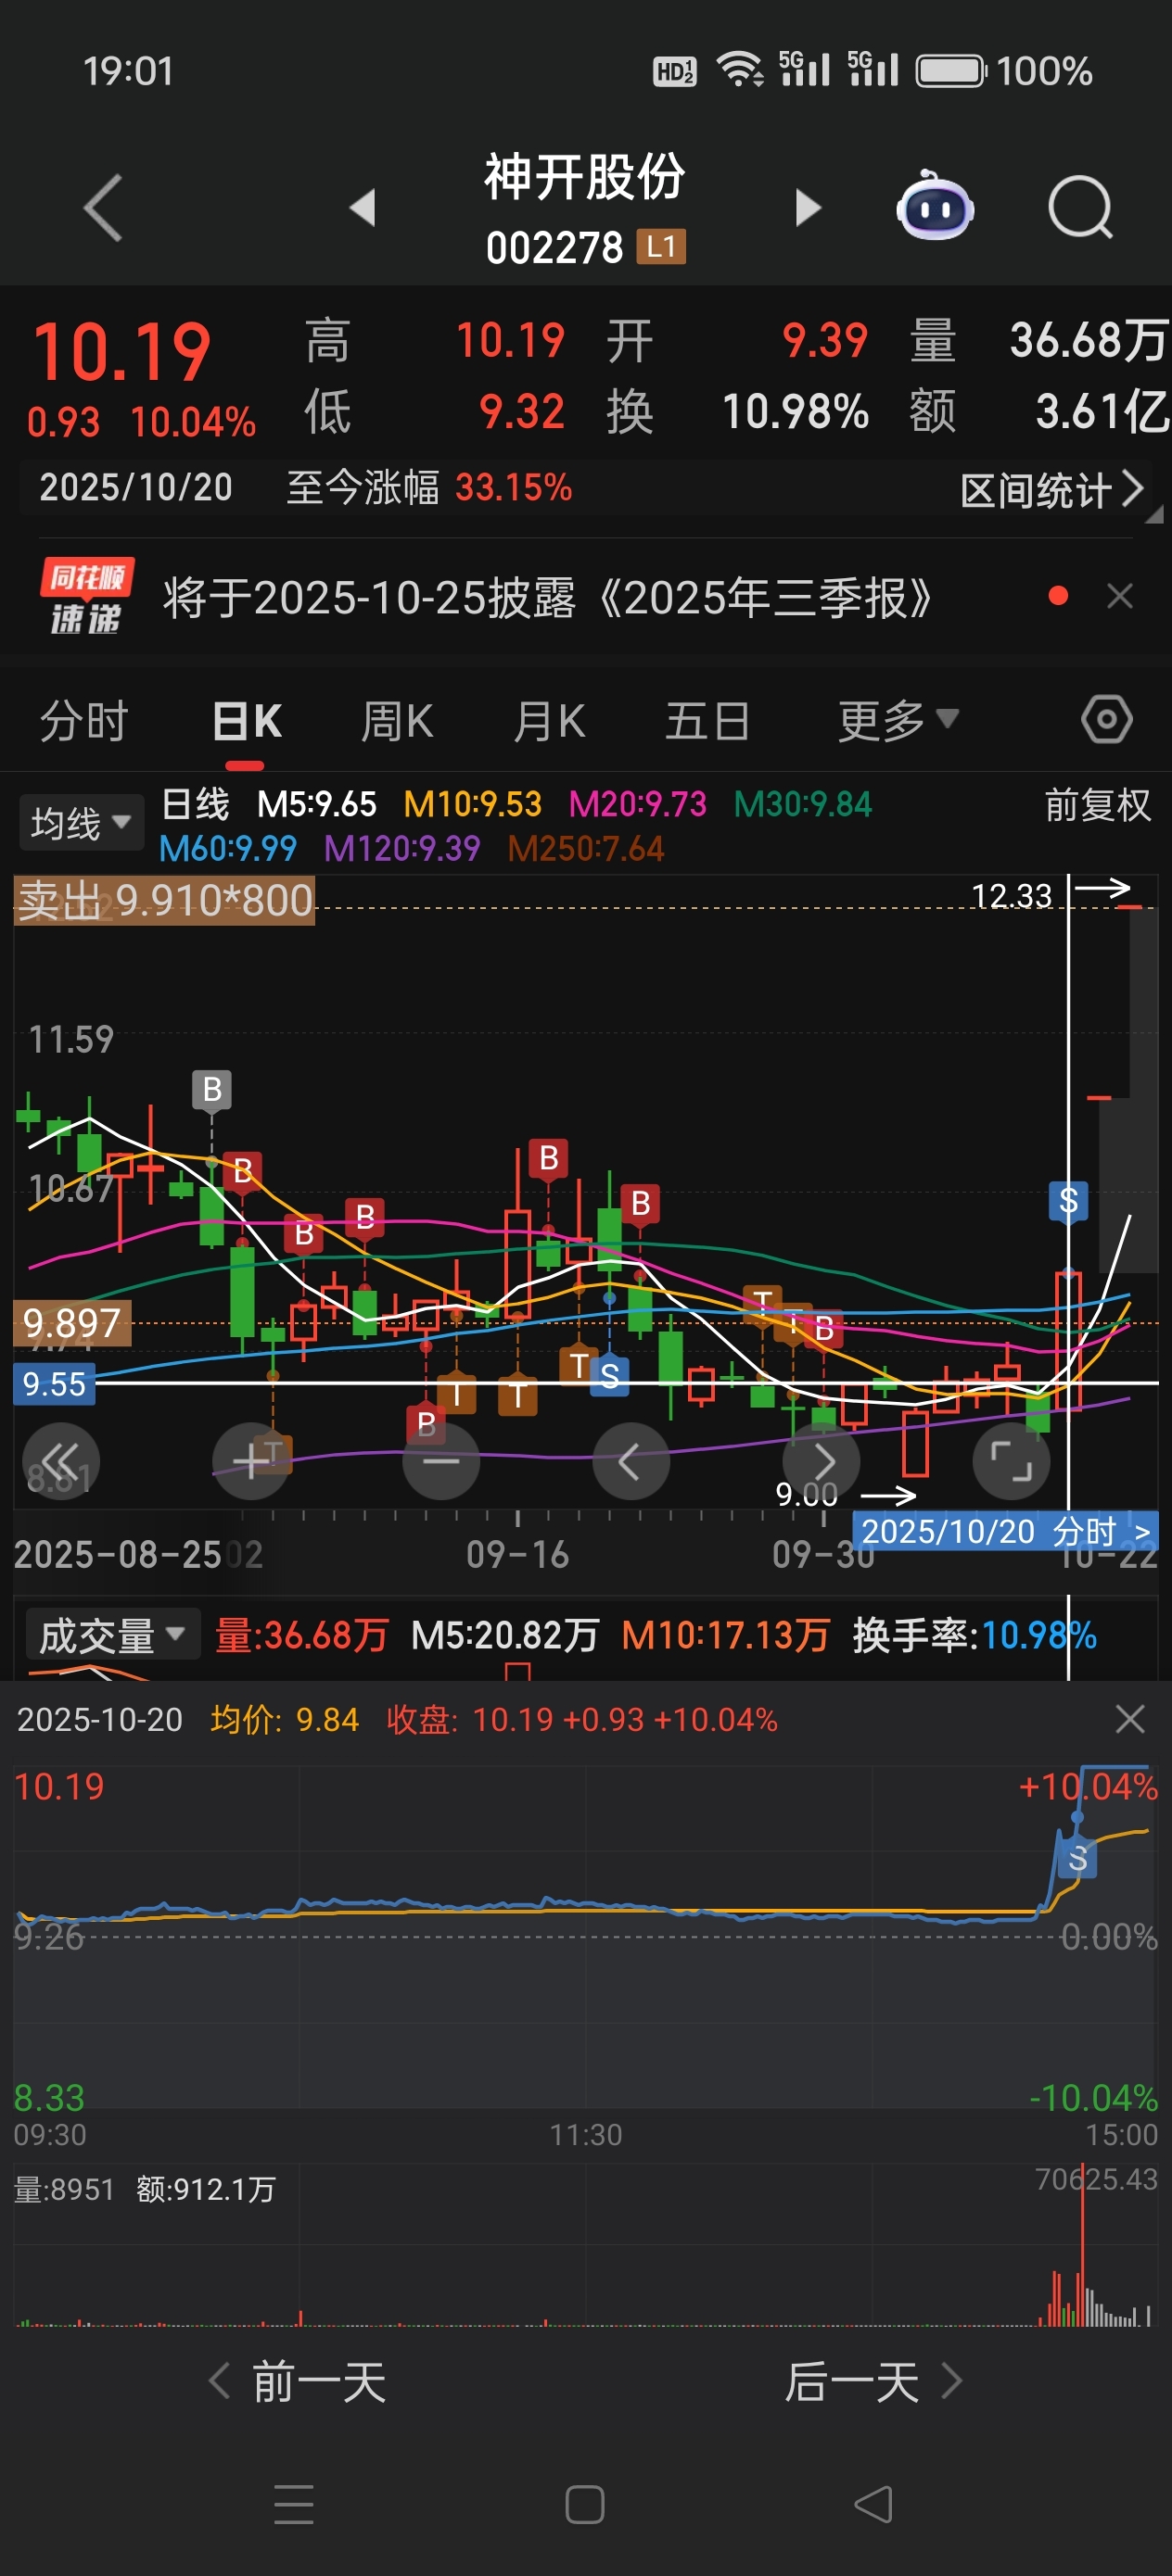Zoom in chart with plus button
1172x2576 pixels.
[x=251, y=1462]
